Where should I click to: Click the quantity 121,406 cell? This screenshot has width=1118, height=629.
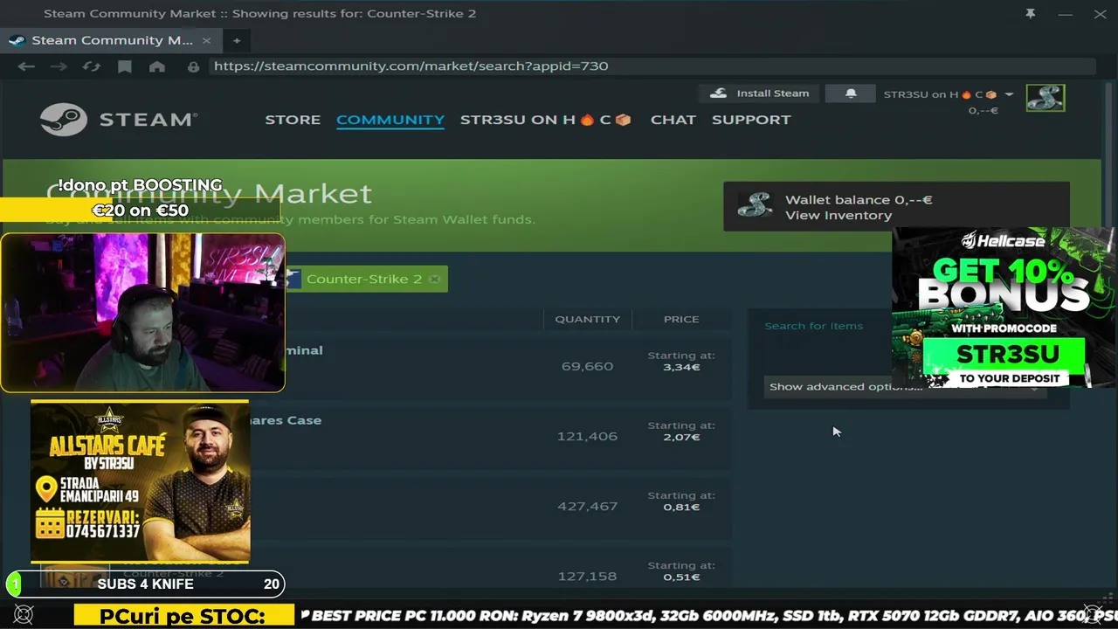tap(587, 436)
